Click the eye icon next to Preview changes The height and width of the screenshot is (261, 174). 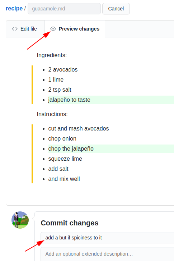(x=53, y=29)
